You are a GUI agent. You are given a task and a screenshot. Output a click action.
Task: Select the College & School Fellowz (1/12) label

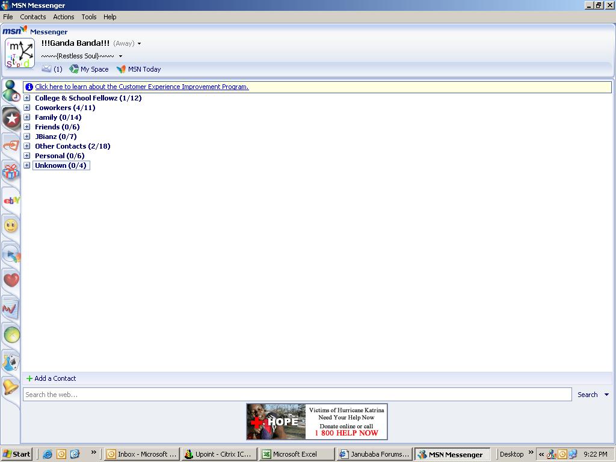point(88,98)
